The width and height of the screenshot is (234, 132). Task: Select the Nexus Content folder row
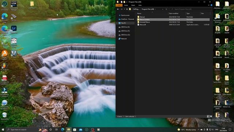coord(173,19)
